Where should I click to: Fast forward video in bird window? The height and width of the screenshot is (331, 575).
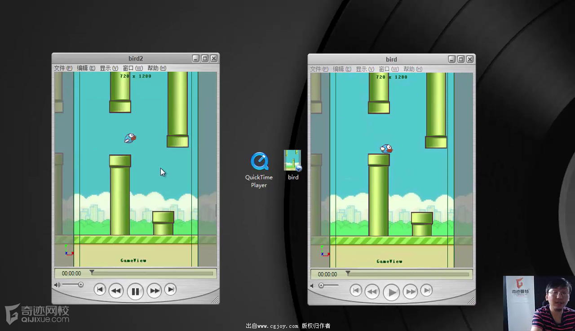(x=410, y=292)
